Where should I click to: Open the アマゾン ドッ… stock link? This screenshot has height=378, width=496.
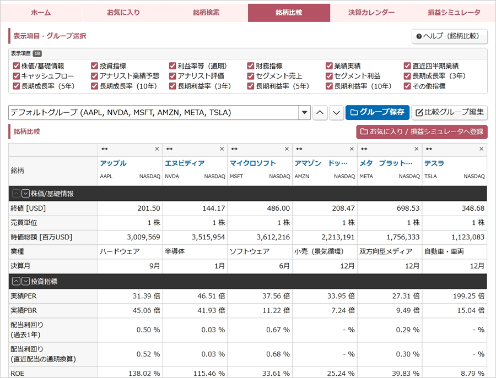[321, 163]
